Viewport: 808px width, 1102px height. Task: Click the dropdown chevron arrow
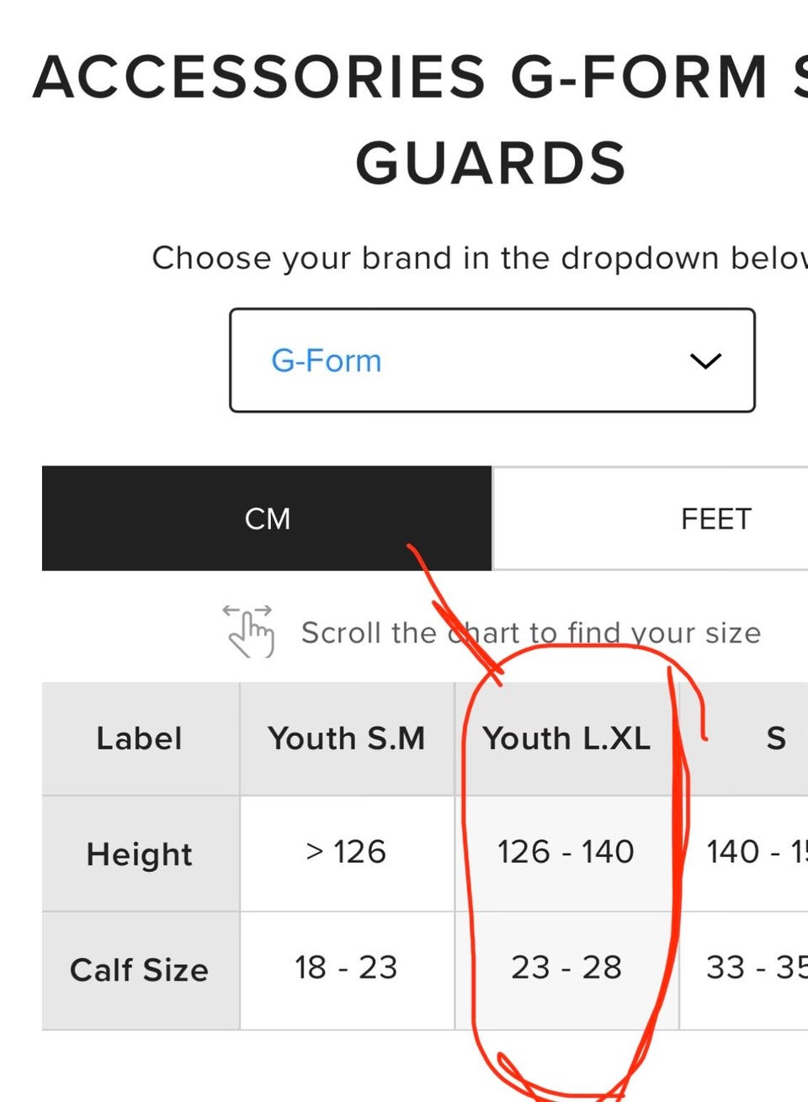coord(705,361)
